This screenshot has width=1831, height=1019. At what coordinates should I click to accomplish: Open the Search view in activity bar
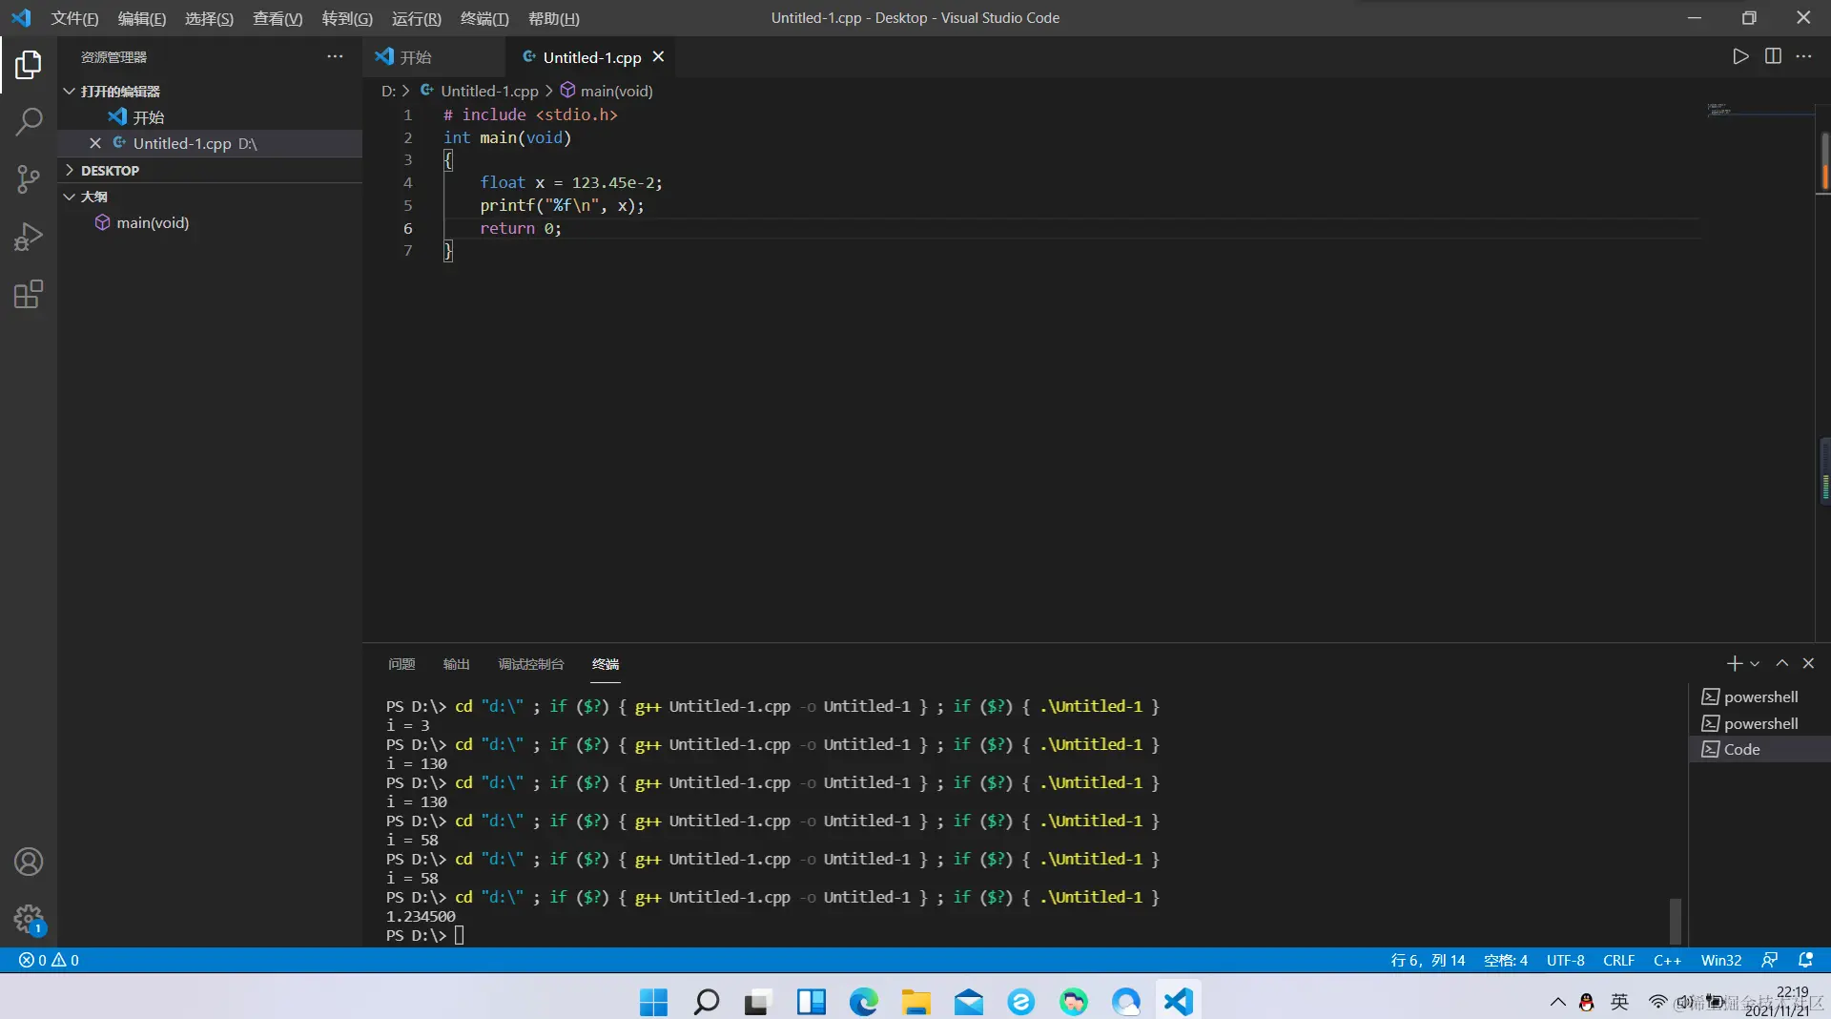(29, 121)
